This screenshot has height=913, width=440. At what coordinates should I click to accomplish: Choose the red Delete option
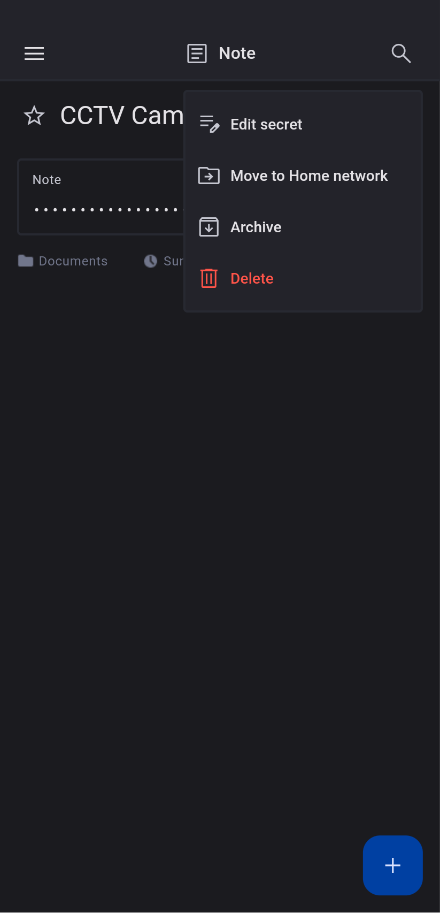(303, 278)
